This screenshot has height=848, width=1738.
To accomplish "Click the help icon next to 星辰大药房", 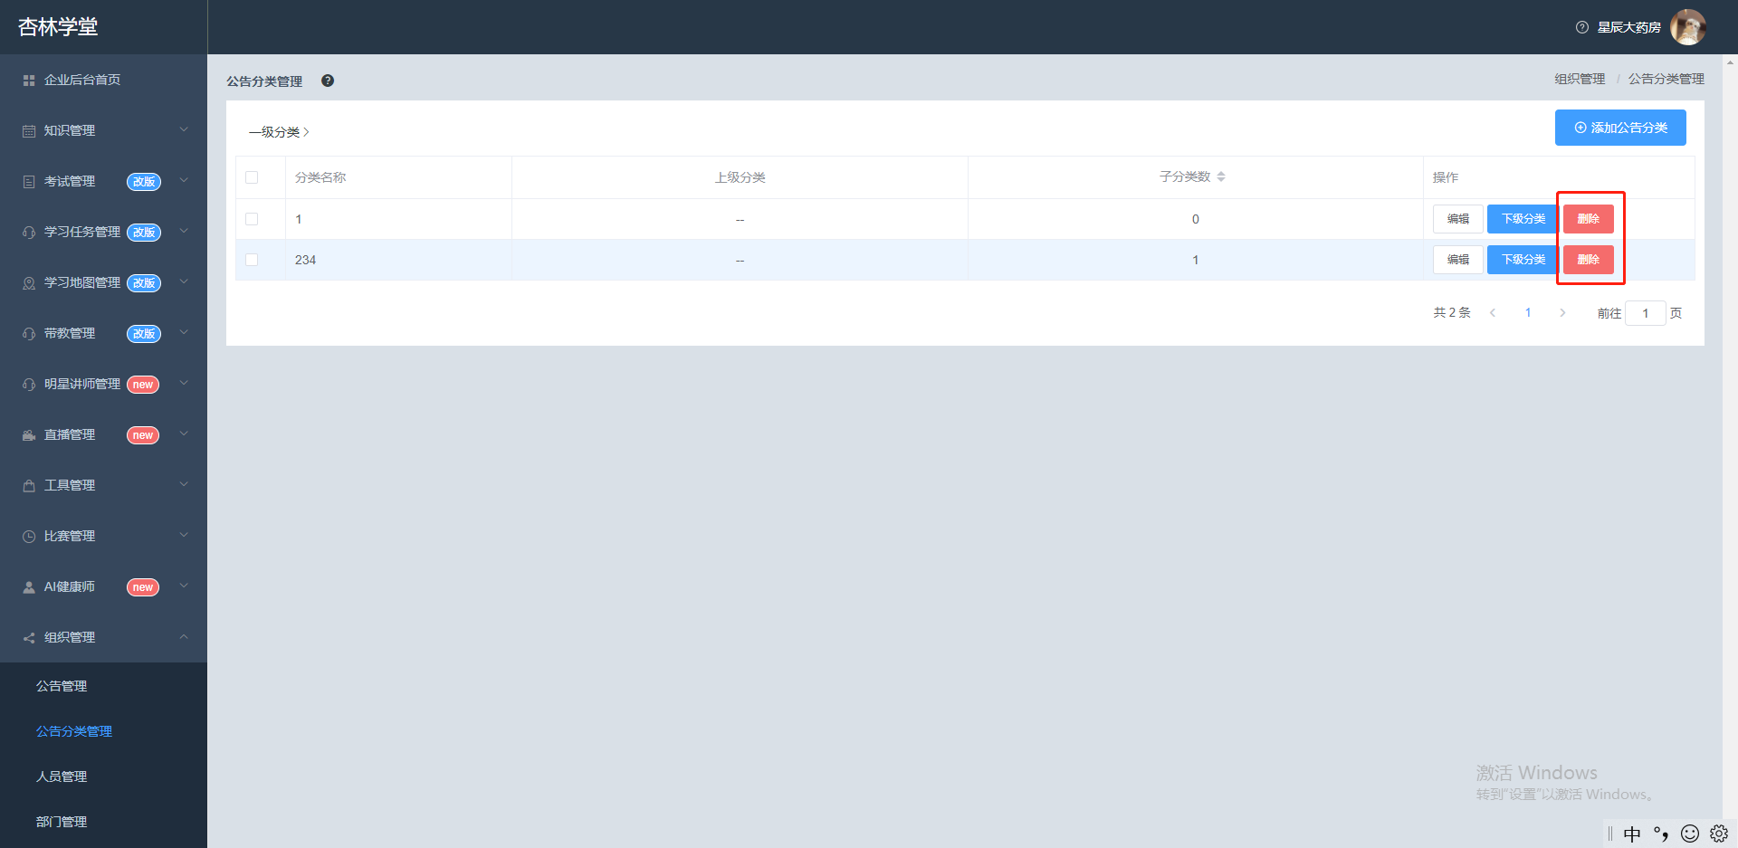I will click(x=1582, y=27).
